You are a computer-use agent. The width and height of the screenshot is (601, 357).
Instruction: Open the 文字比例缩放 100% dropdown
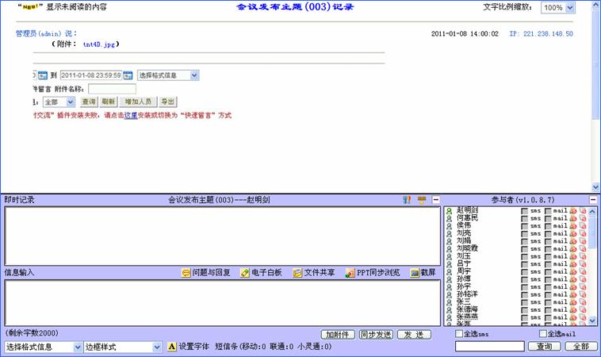click(559, 7)
